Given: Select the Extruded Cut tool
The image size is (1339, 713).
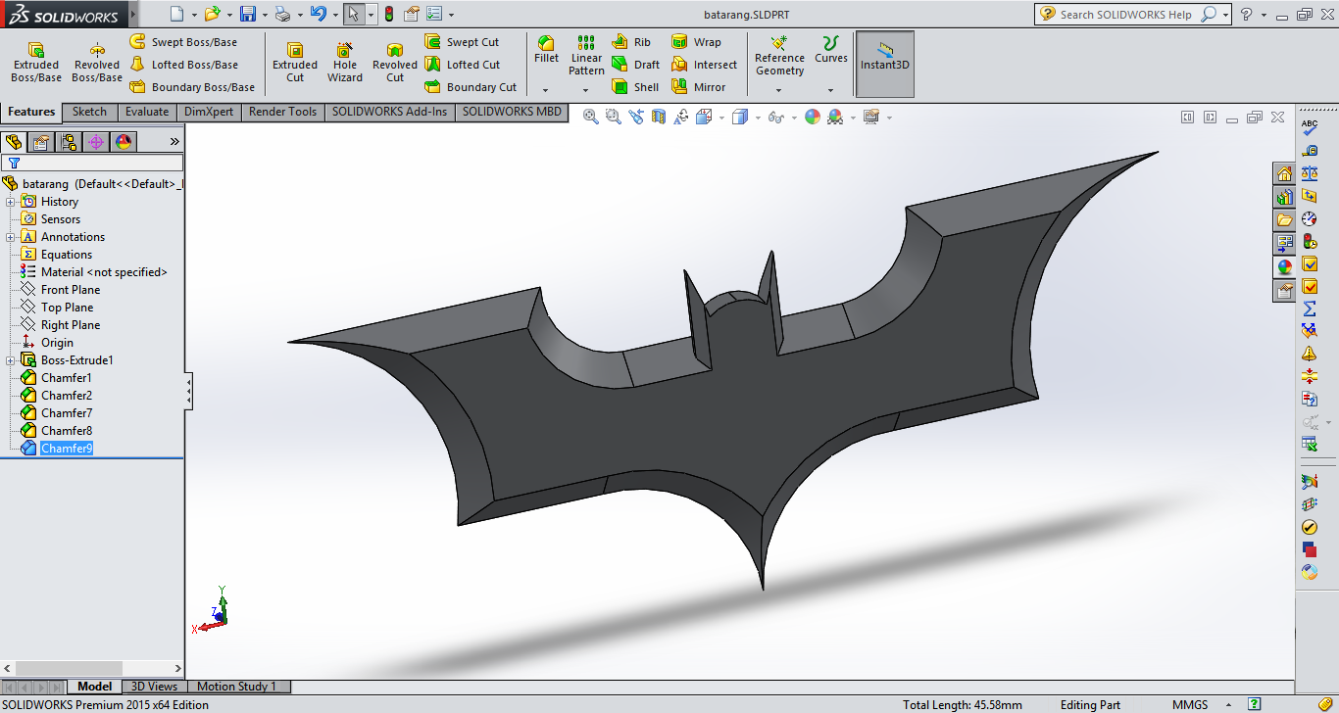Looking at the screenshot, I should coord(295,63).
